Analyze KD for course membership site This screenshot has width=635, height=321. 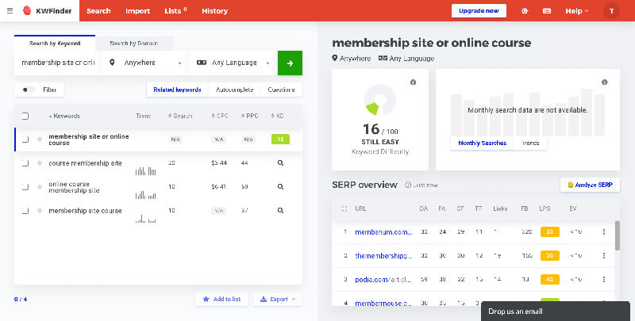(x=280, y=163)
